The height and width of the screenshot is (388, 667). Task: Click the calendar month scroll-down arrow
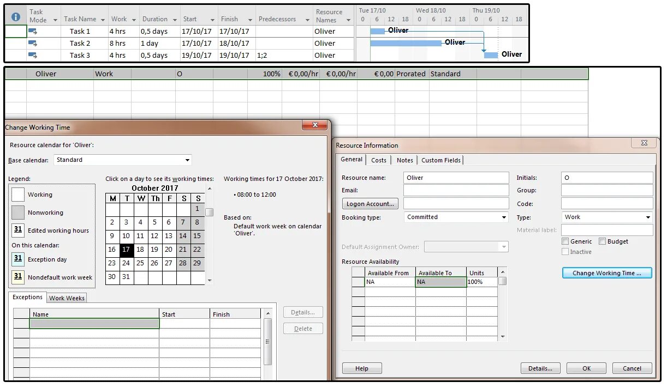(210, 281)
